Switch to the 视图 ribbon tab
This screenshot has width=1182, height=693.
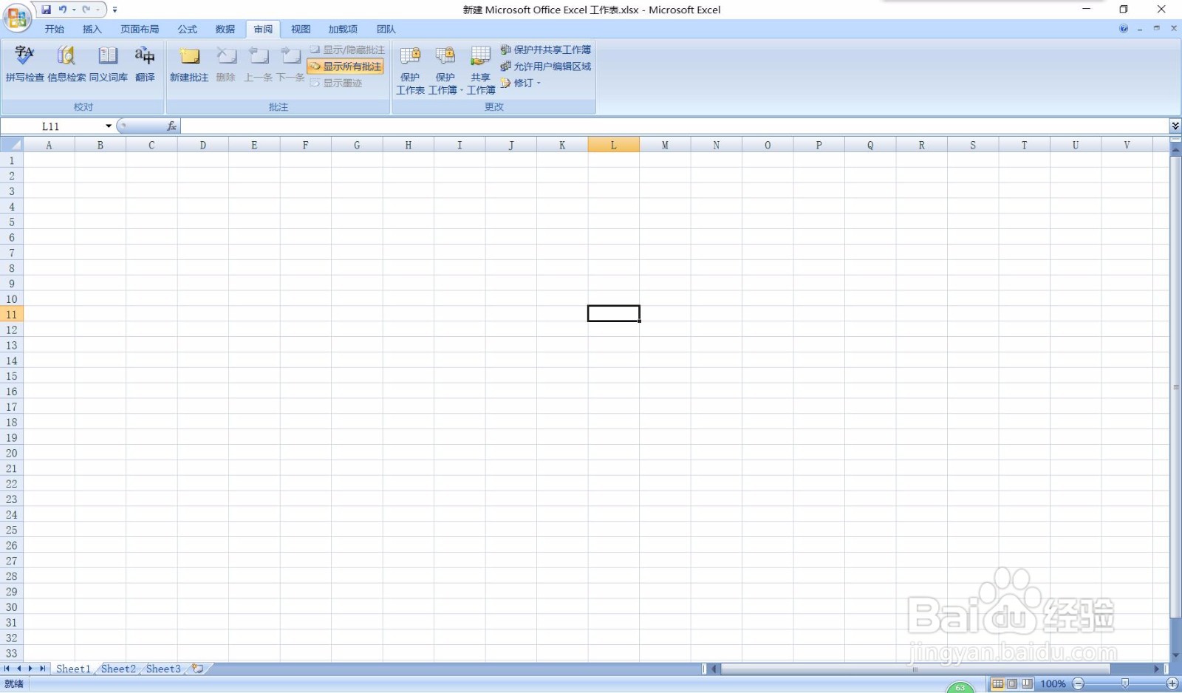(x=301, y=29)
